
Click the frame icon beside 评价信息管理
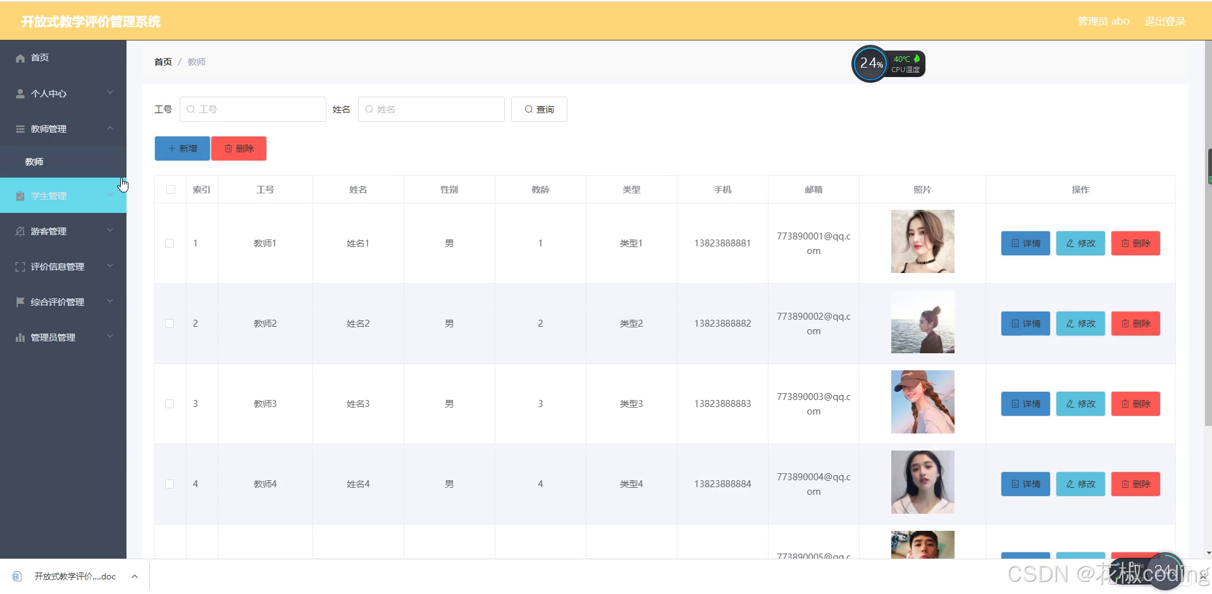tap(20, 267)
